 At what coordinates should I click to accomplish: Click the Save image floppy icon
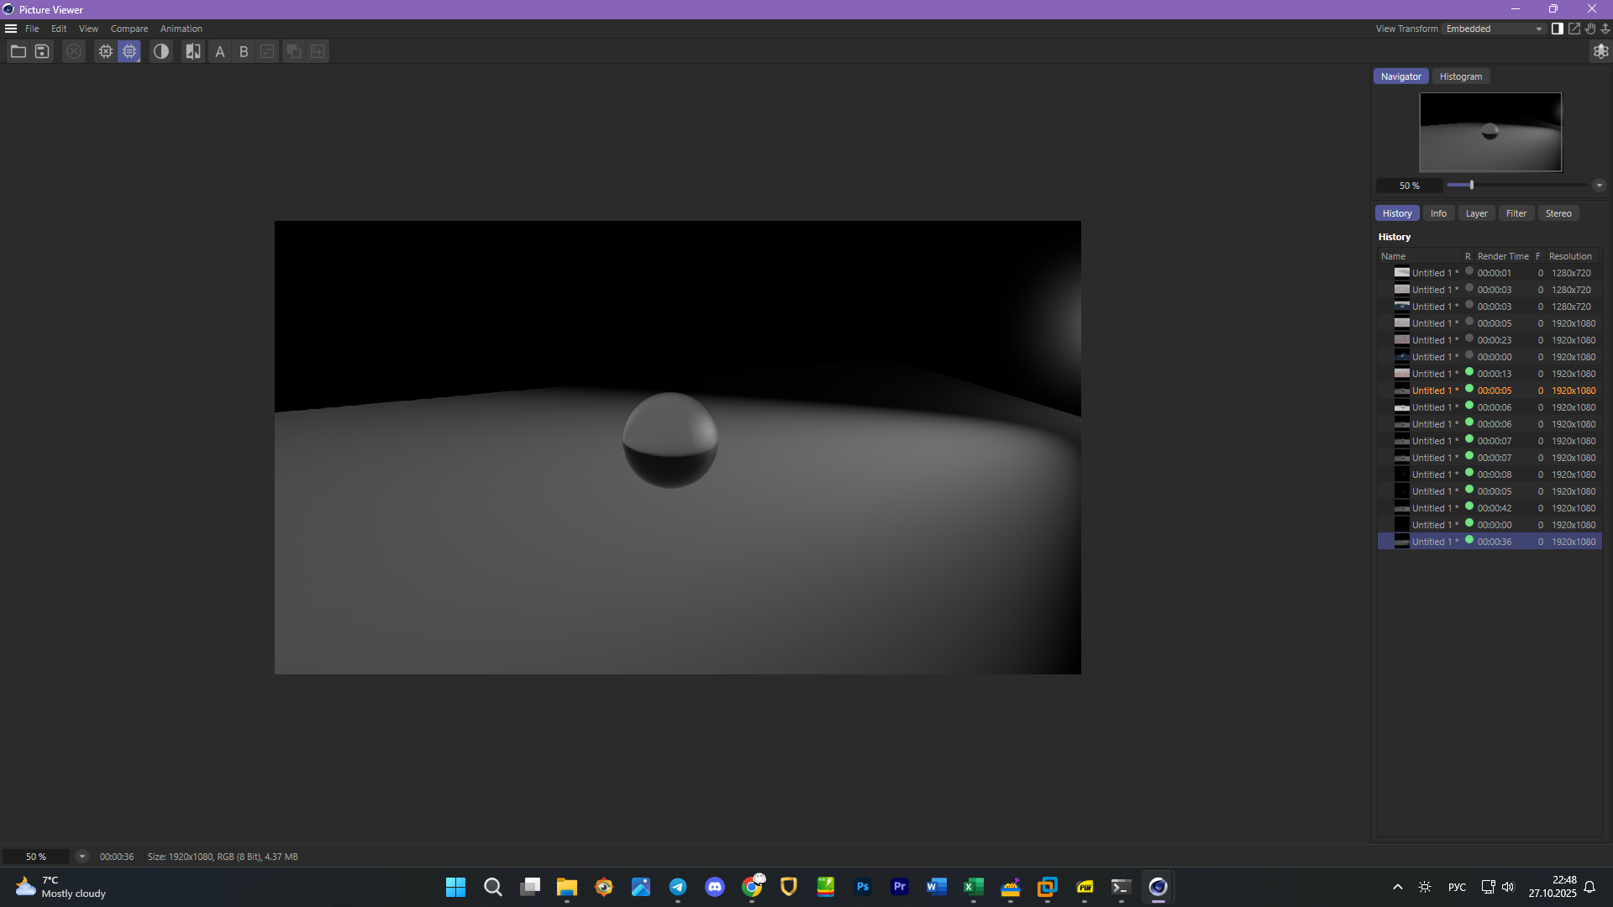[42, 52]
